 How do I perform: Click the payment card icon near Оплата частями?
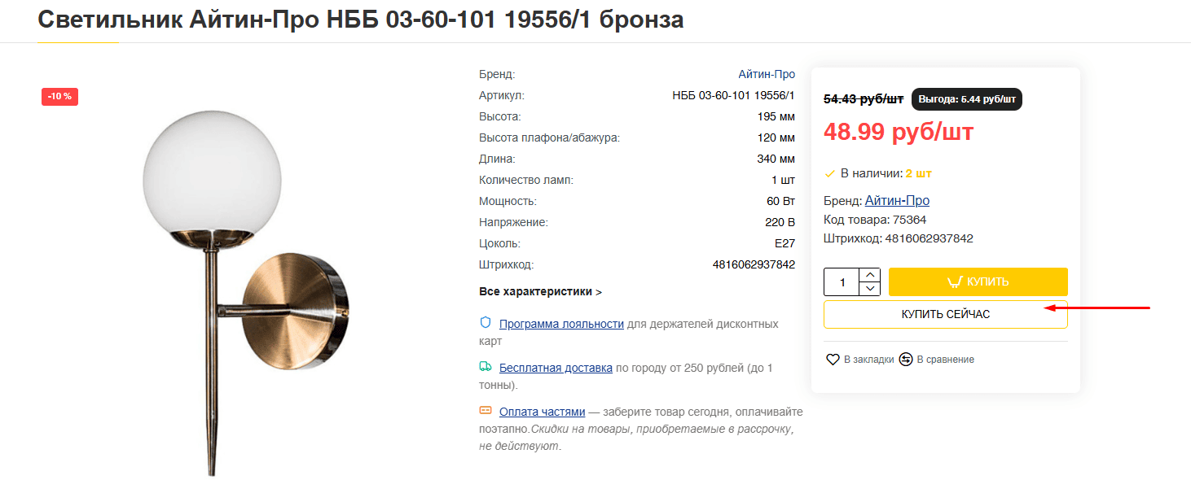pyautogui.click(x=485, y=410)
